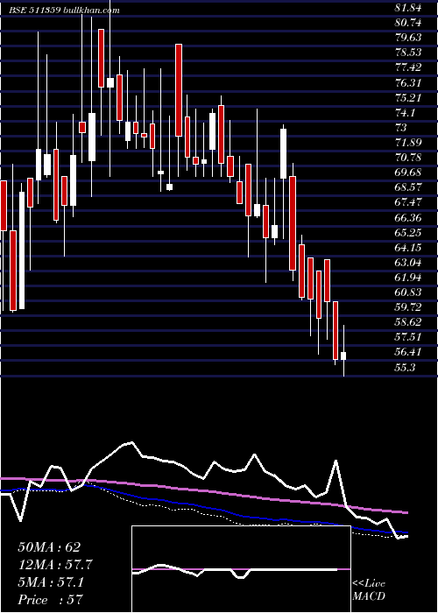Click the 58.62 price axis label
Image resolution: width=438 pixels, height=613 pixels.
[x=408, y=322]
